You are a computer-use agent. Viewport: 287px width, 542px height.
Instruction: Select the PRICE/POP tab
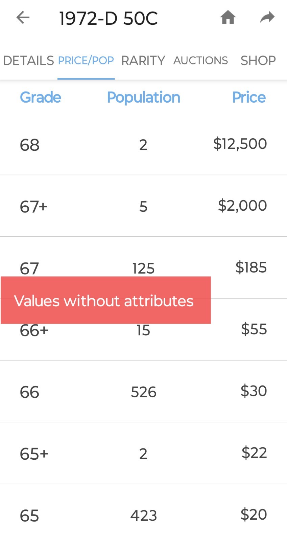(86, 61)
